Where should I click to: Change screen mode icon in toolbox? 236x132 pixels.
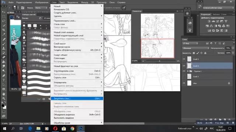coord(4,116)
